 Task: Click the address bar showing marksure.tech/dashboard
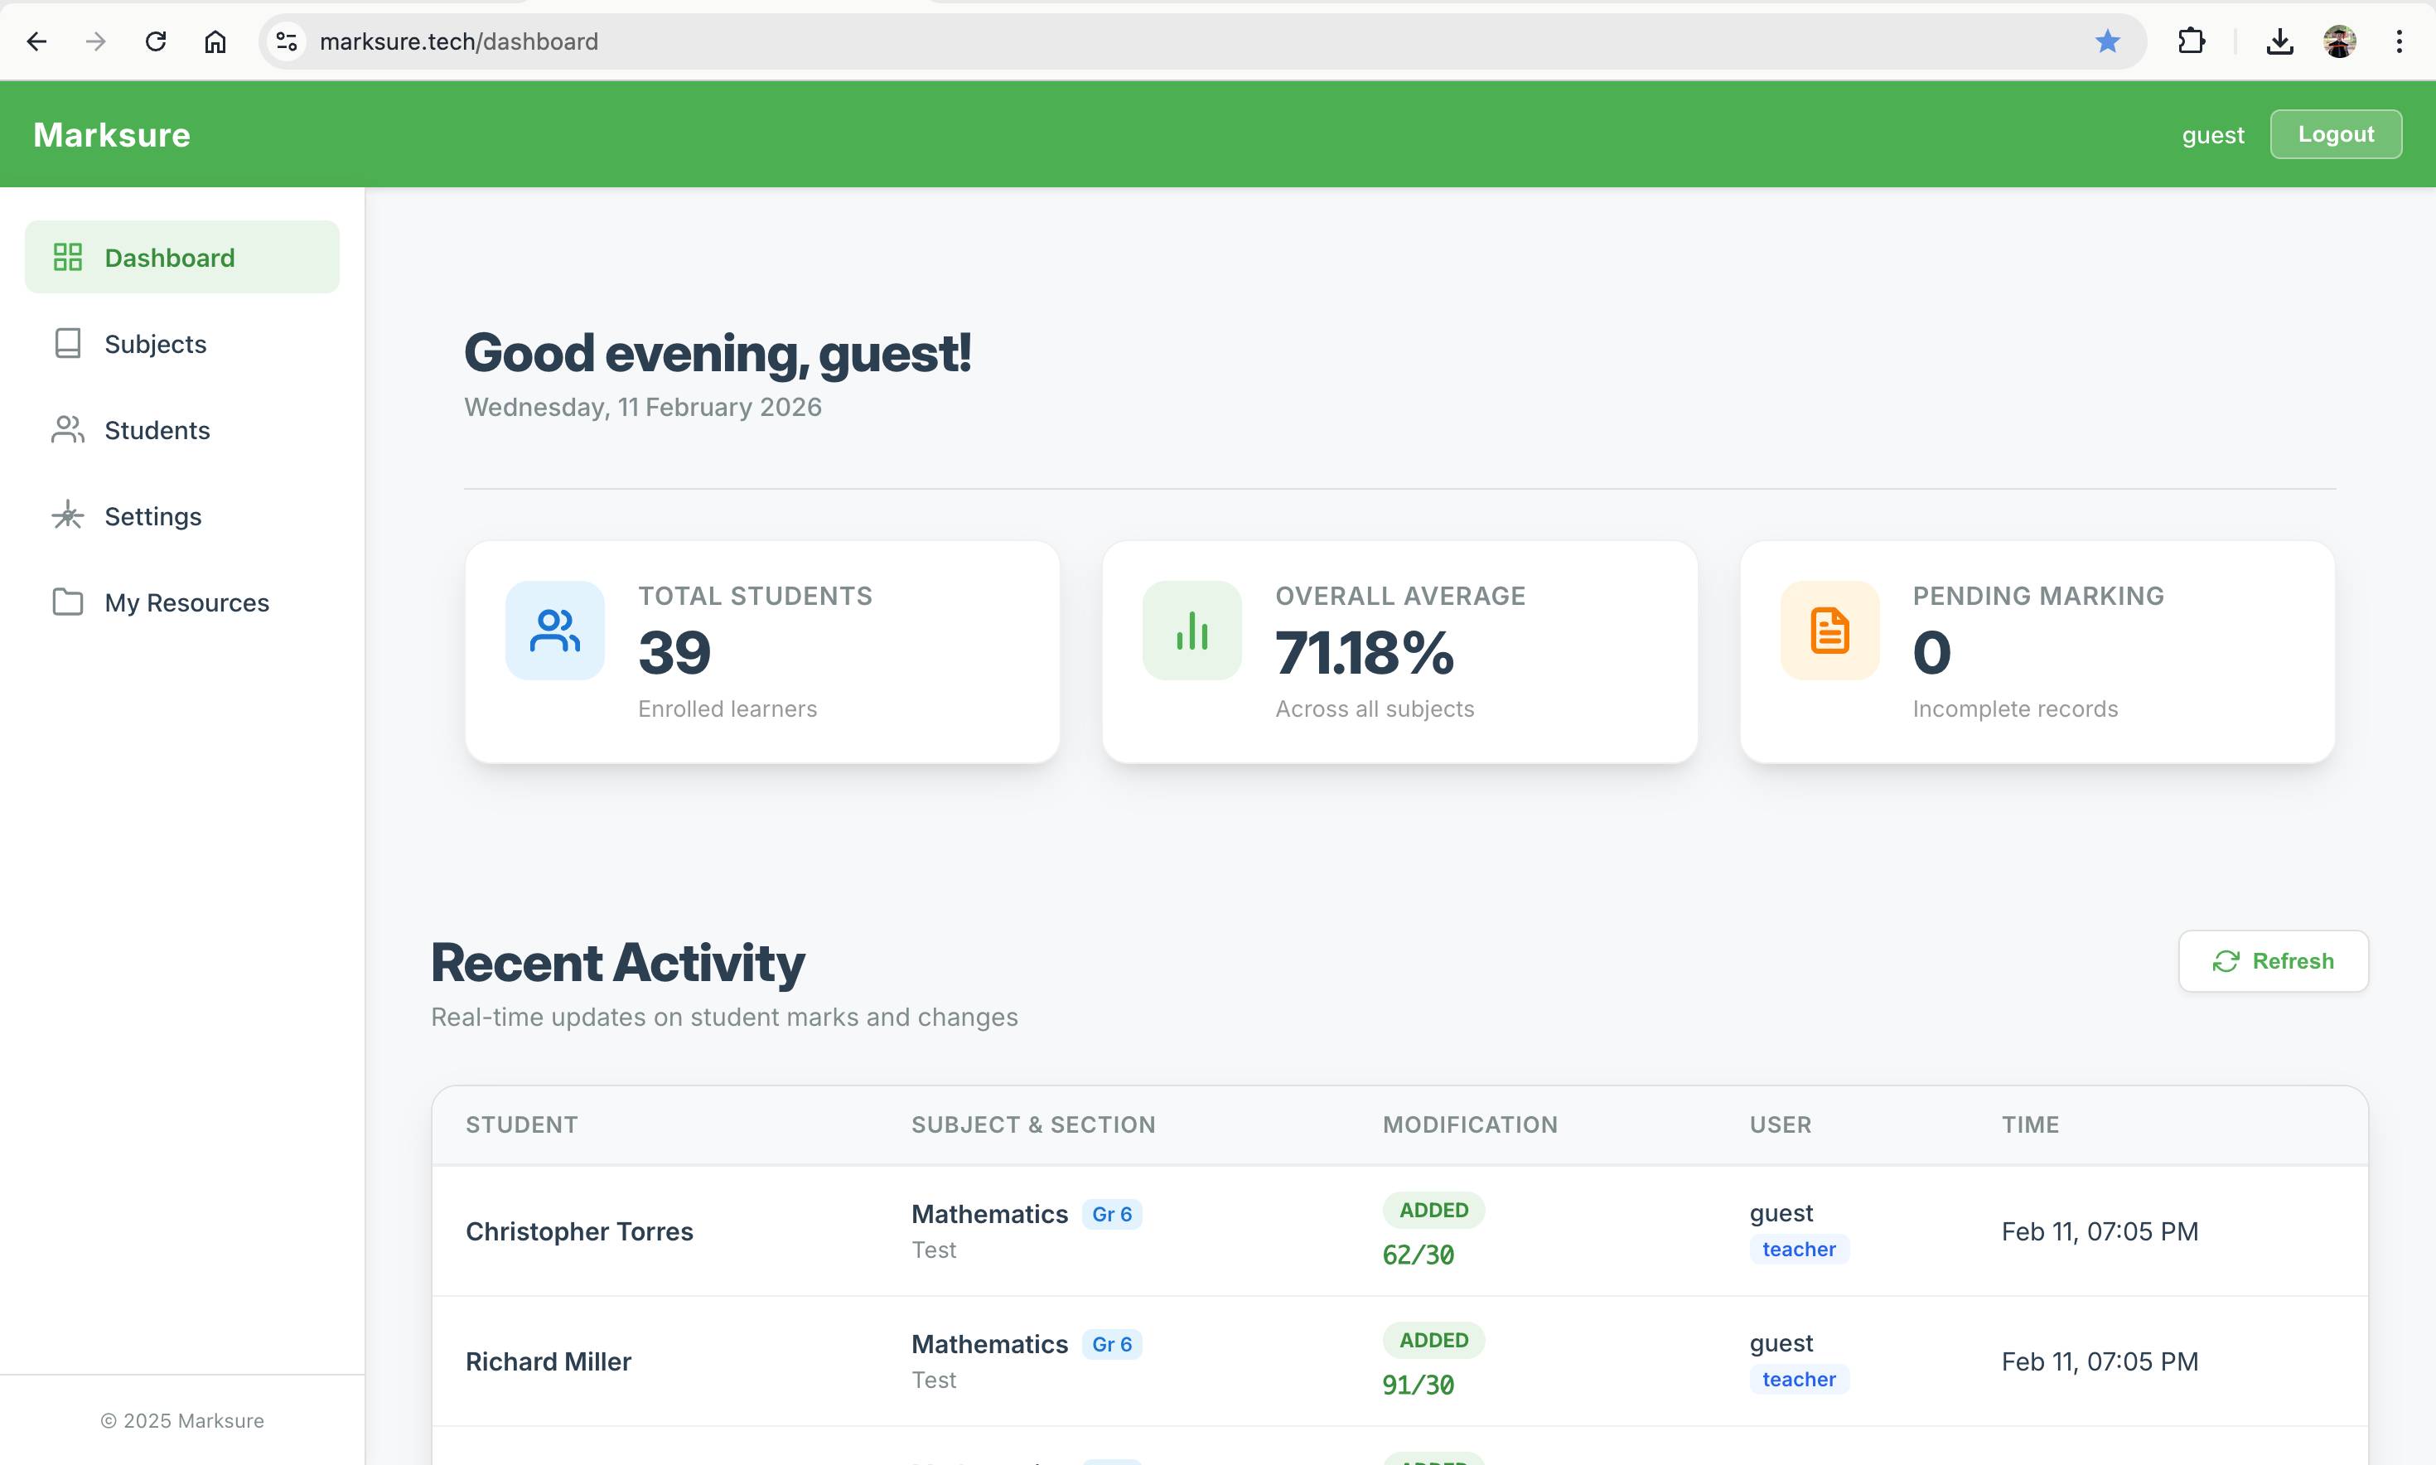[460, 41]
